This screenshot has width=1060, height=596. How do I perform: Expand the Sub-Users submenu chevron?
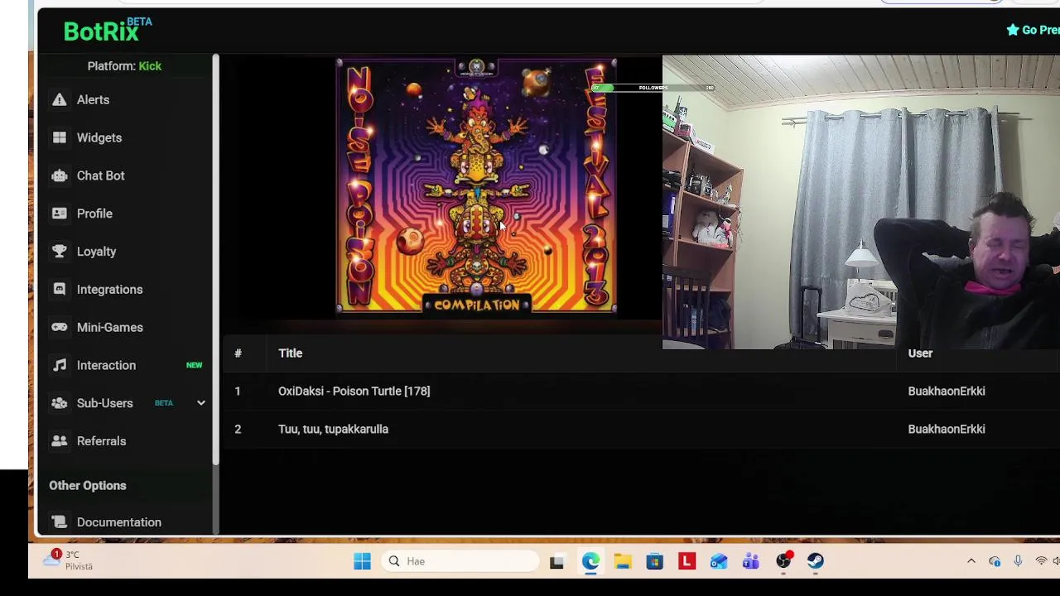200,403
